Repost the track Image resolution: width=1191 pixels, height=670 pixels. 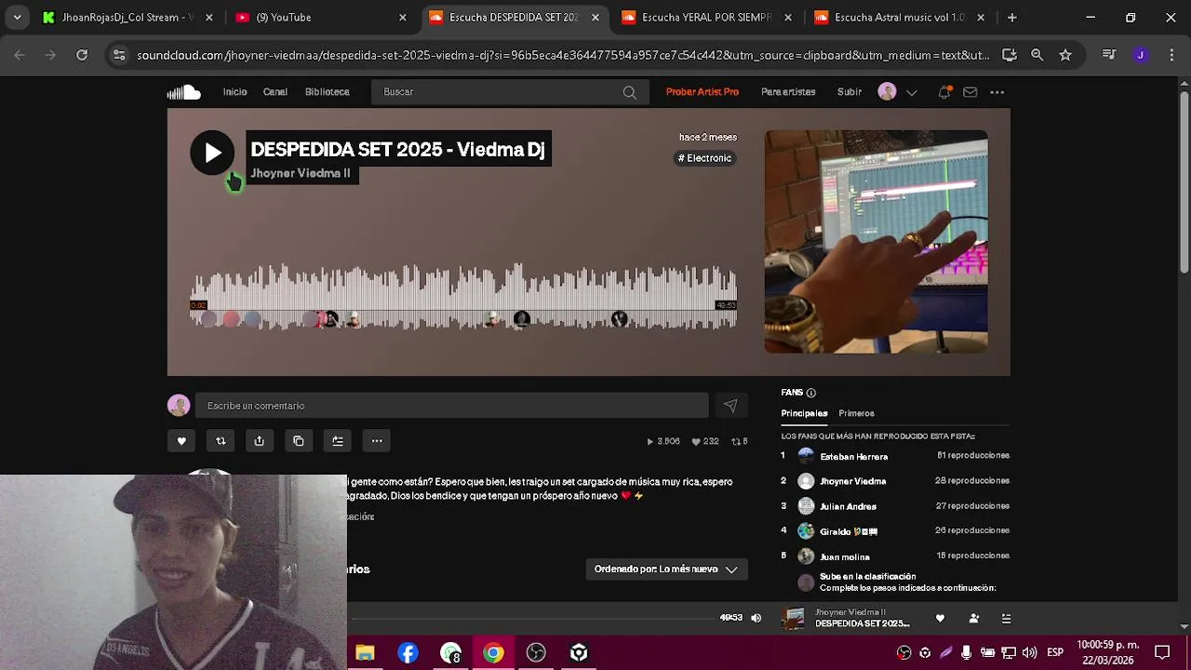click(221, 441)
